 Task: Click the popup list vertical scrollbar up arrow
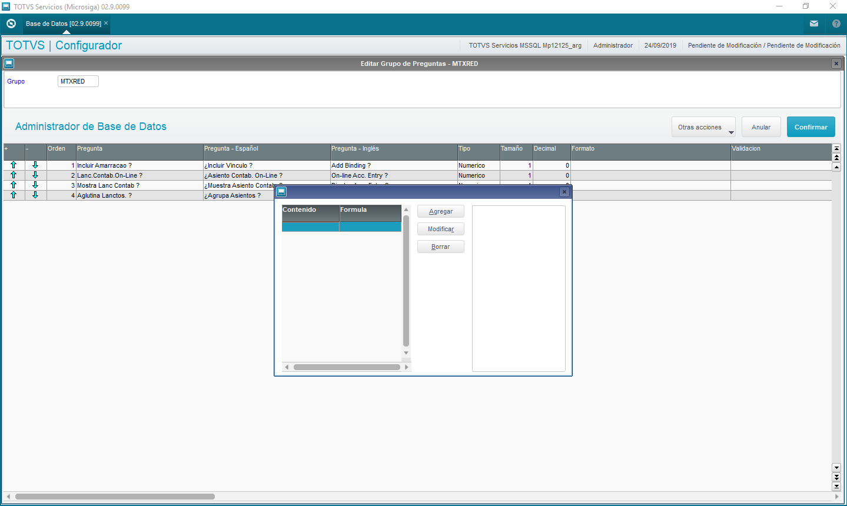click(x=406, y=209)
